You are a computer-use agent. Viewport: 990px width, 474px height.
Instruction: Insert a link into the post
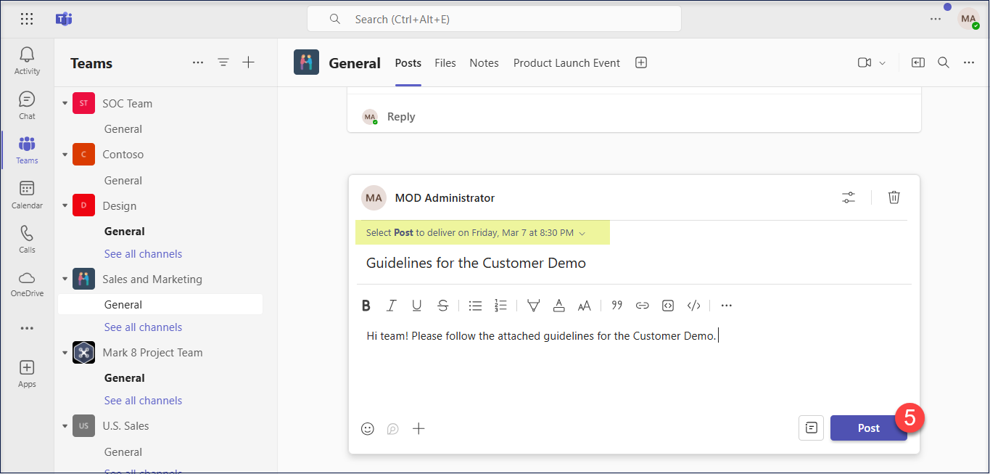coord(642,306)
